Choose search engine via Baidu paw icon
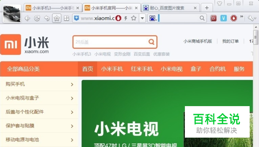This screenshot has height=147, width=259. [153, 18]
